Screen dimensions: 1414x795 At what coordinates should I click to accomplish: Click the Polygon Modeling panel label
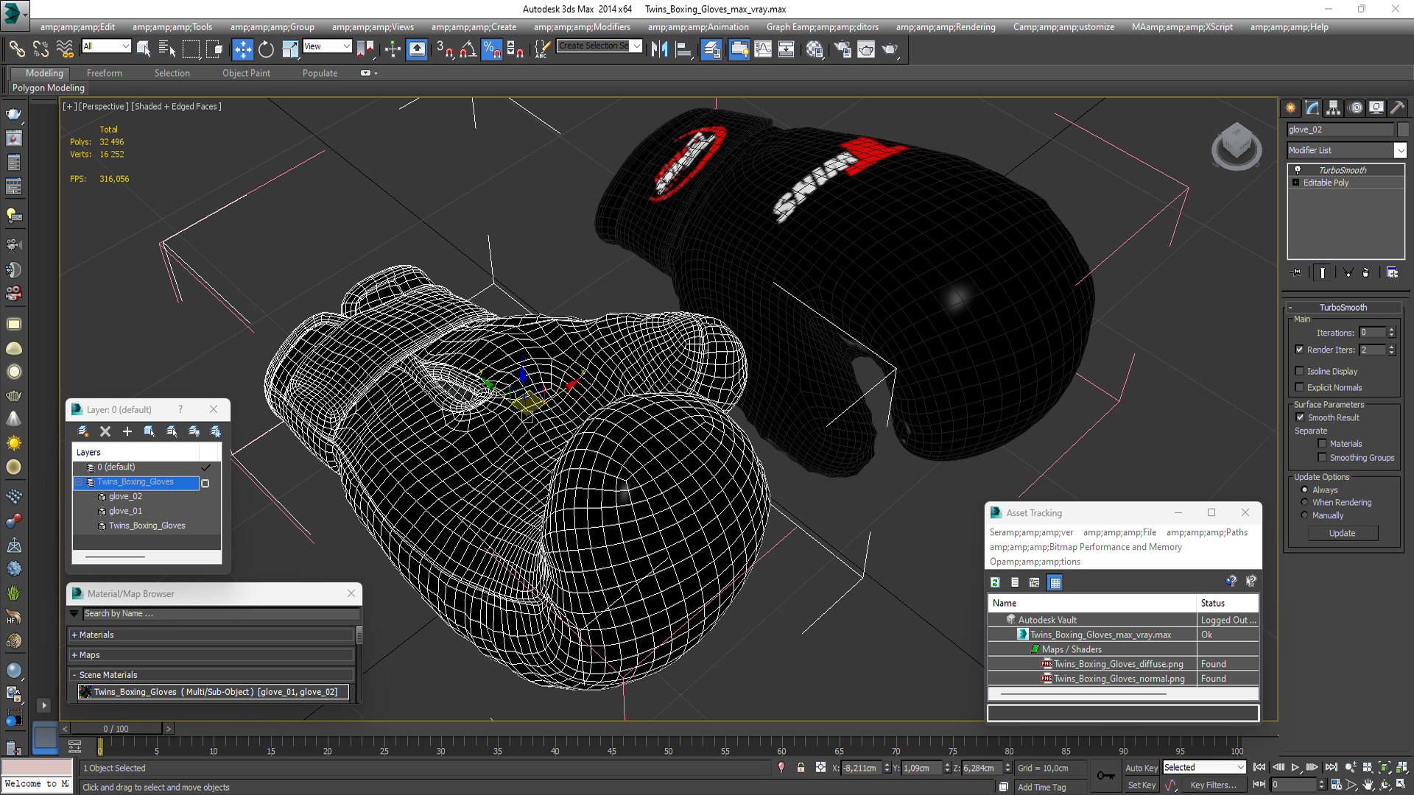48,88
